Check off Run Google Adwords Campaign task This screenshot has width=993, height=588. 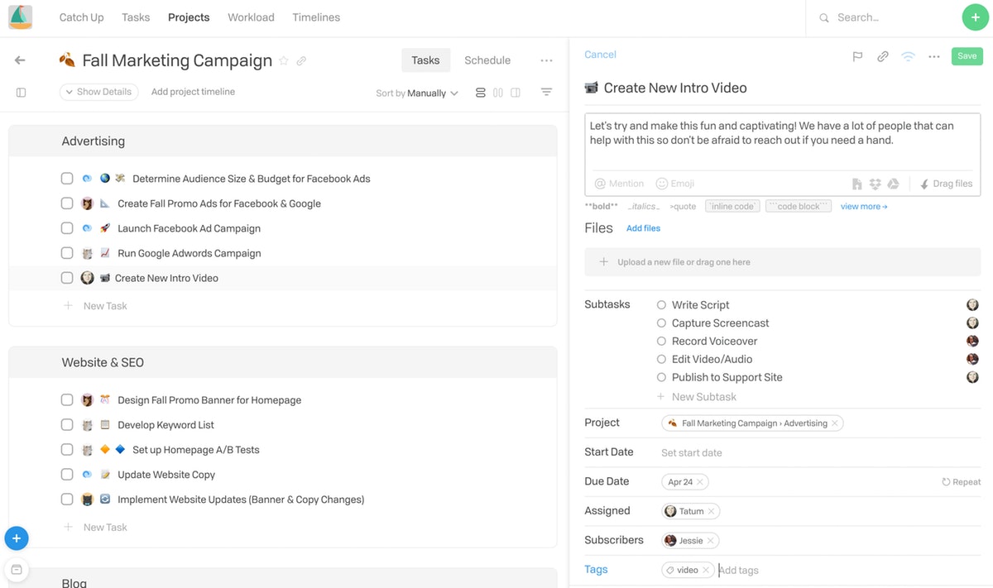pos(67,253)
